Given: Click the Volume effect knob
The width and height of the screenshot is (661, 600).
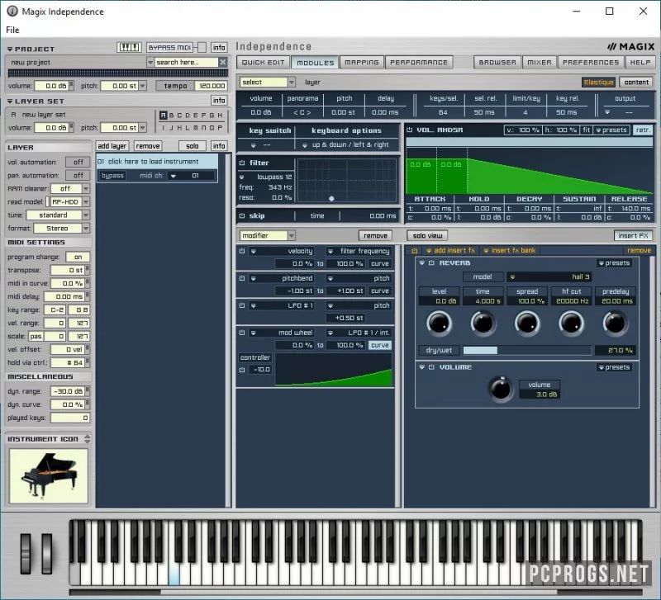Looking at the screenshot, I should tap(501, 389).
